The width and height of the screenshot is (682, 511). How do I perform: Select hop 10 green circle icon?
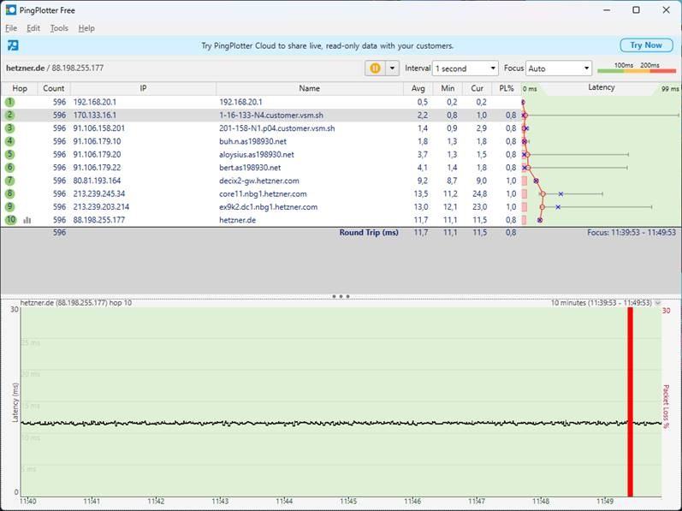[10, 220]
